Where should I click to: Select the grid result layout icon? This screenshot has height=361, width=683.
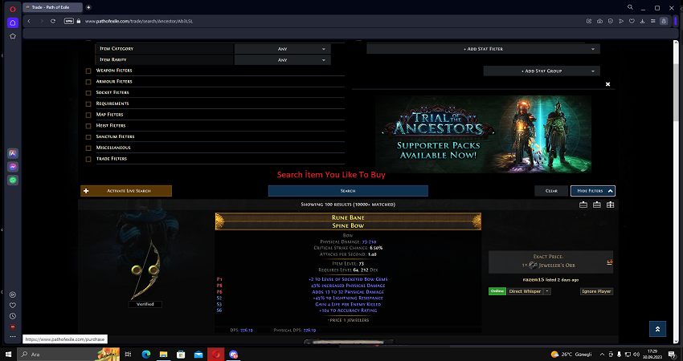point(610,205)
